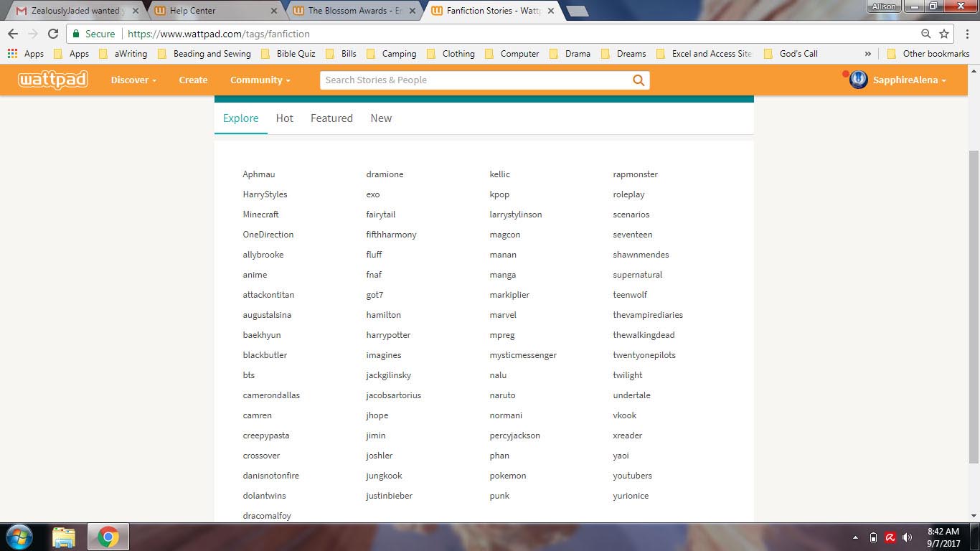Open the Drama bookmarks folder
Image resolution: width=980 pixels, height=551 pixels.
[x=570, y=54]
